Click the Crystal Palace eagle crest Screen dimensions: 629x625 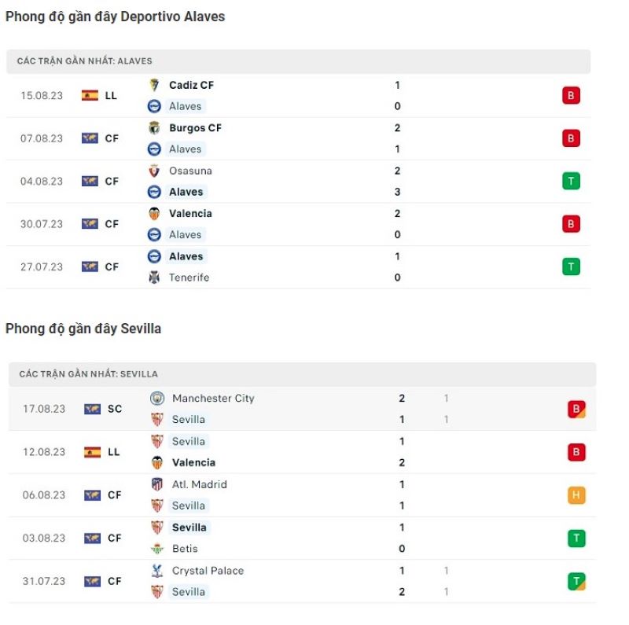coord(157,571)
